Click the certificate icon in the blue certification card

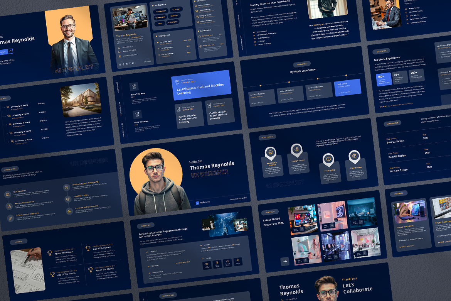177,82
